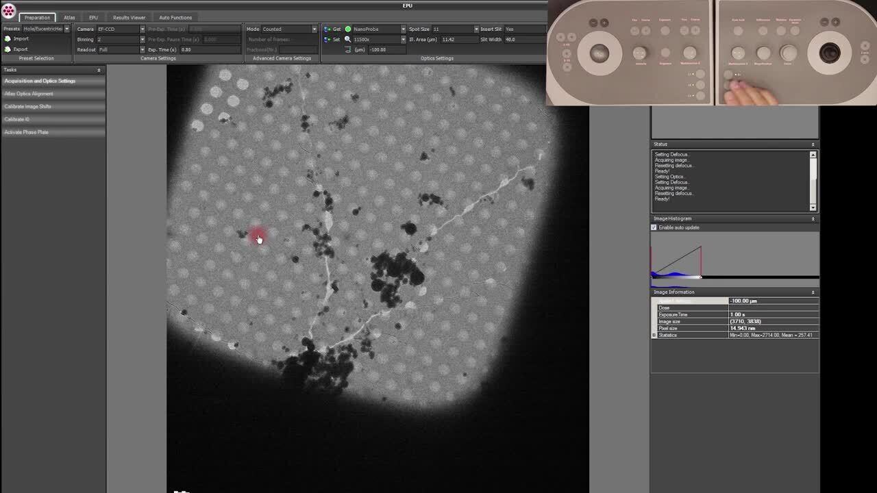The image size is (877, 493).
Task: Click the green NanoProbe indicator icon
Action: (348, 29)
